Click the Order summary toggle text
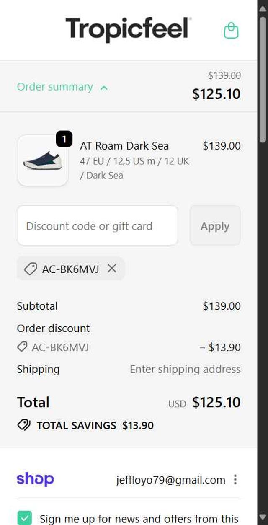 pyautogui.click(x=55, y=87)
